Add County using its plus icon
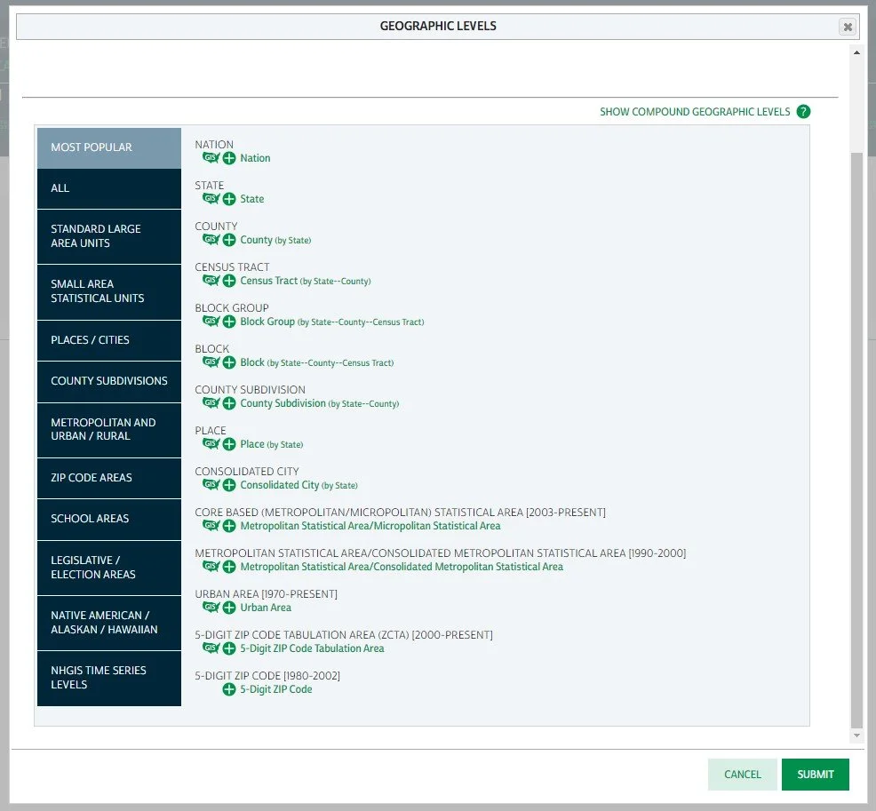The image size is (876, 811). click(x=229, y=240)
